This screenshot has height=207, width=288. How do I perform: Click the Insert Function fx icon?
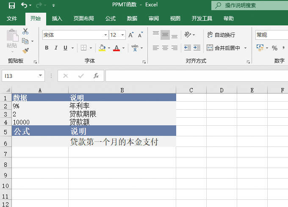coord(96,76)
